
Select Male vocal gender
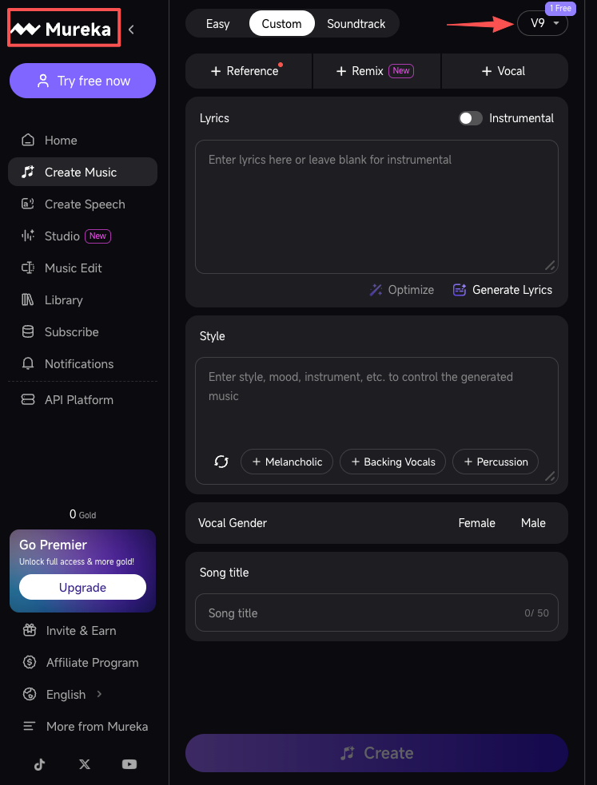533,523
